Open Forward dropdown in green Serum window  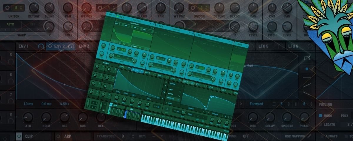(x=216, y=114)
